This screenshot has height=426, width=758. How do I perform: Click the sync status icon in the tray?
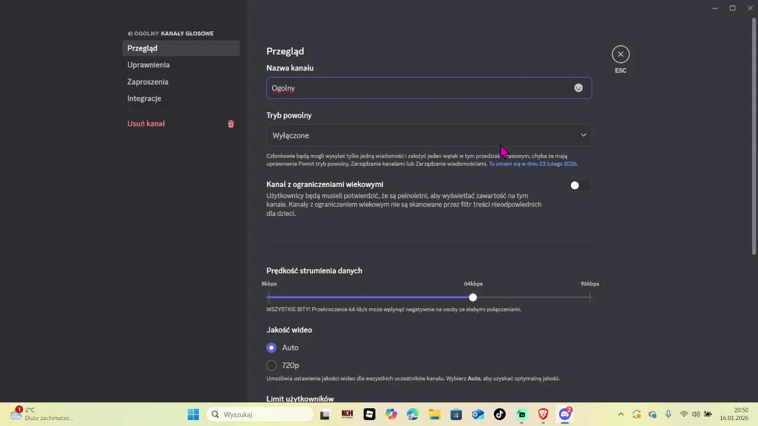(x=637, y=414)
